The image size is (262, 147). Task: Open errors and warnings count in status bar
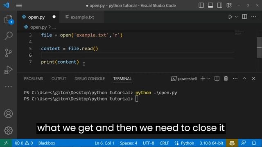pos(24,143)
